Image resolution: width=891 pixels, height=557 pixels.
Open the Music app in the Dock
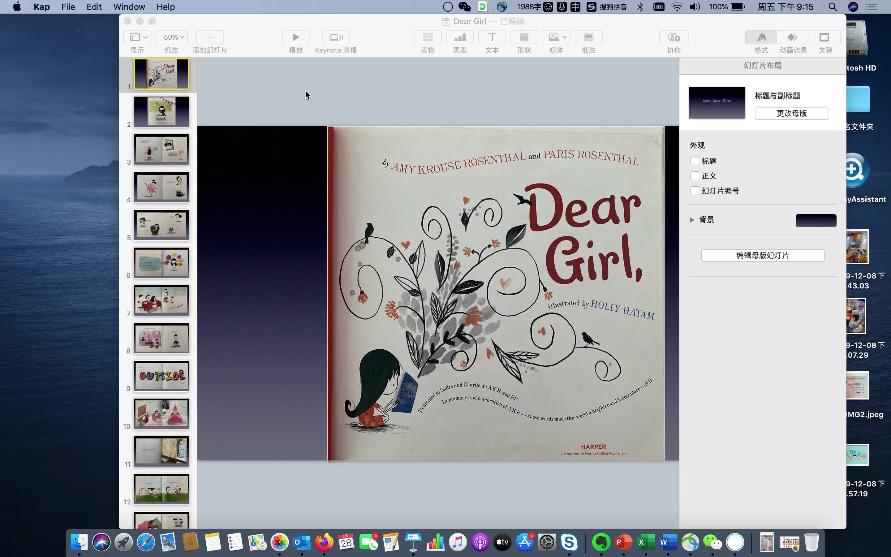point(458,542)
